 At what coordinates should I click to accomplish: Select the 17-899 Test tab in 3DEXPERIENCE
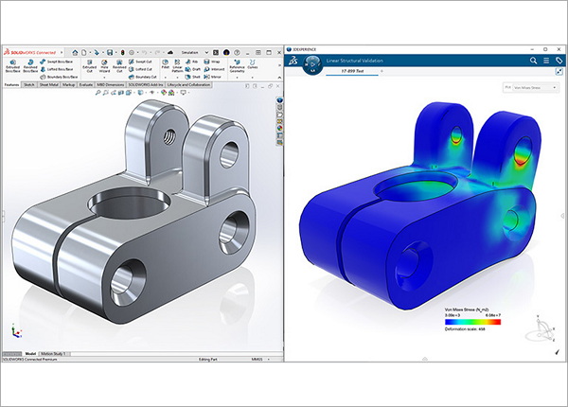(352, 71)
